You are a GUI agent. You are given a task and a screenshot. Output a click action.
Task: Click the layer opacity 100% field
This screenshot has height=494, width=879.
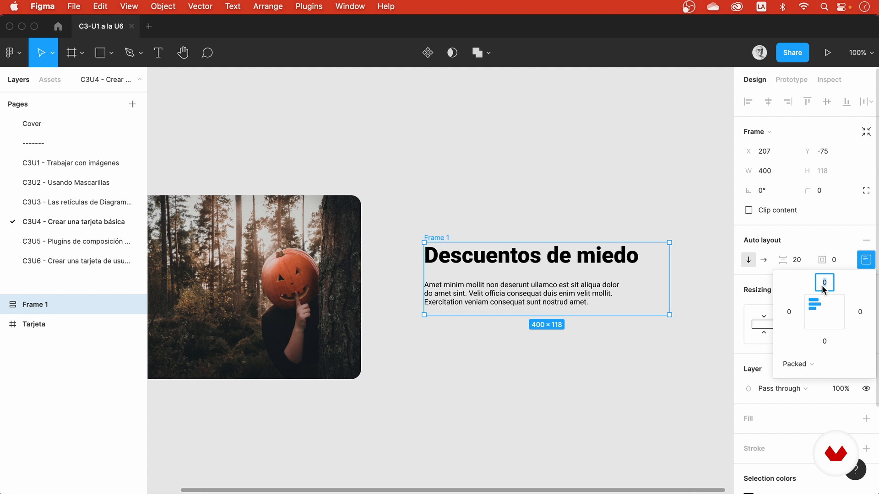coord(841,388)
